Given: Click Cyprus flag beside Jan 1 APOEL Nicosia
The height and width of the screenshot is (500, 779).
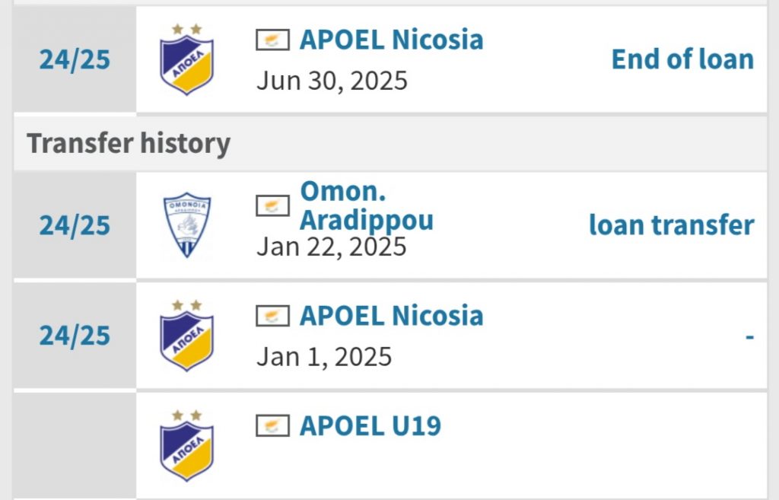Looking at the screenshot, I should coord(273,316).
